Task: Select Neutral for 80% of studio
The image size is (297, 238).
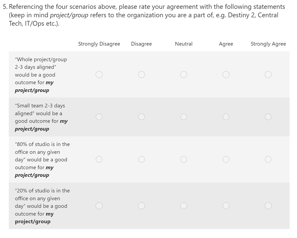Action: [184, 159]
